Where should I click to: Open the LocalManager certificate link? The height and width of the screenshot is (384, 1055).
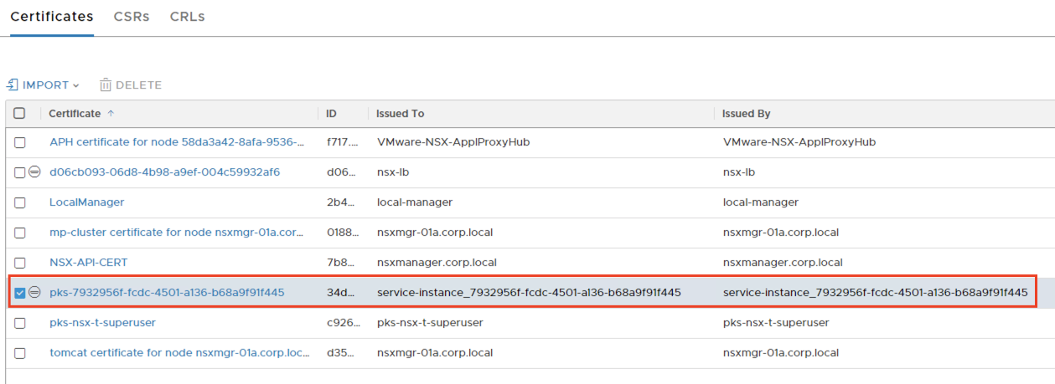click(x=87, y=202)
